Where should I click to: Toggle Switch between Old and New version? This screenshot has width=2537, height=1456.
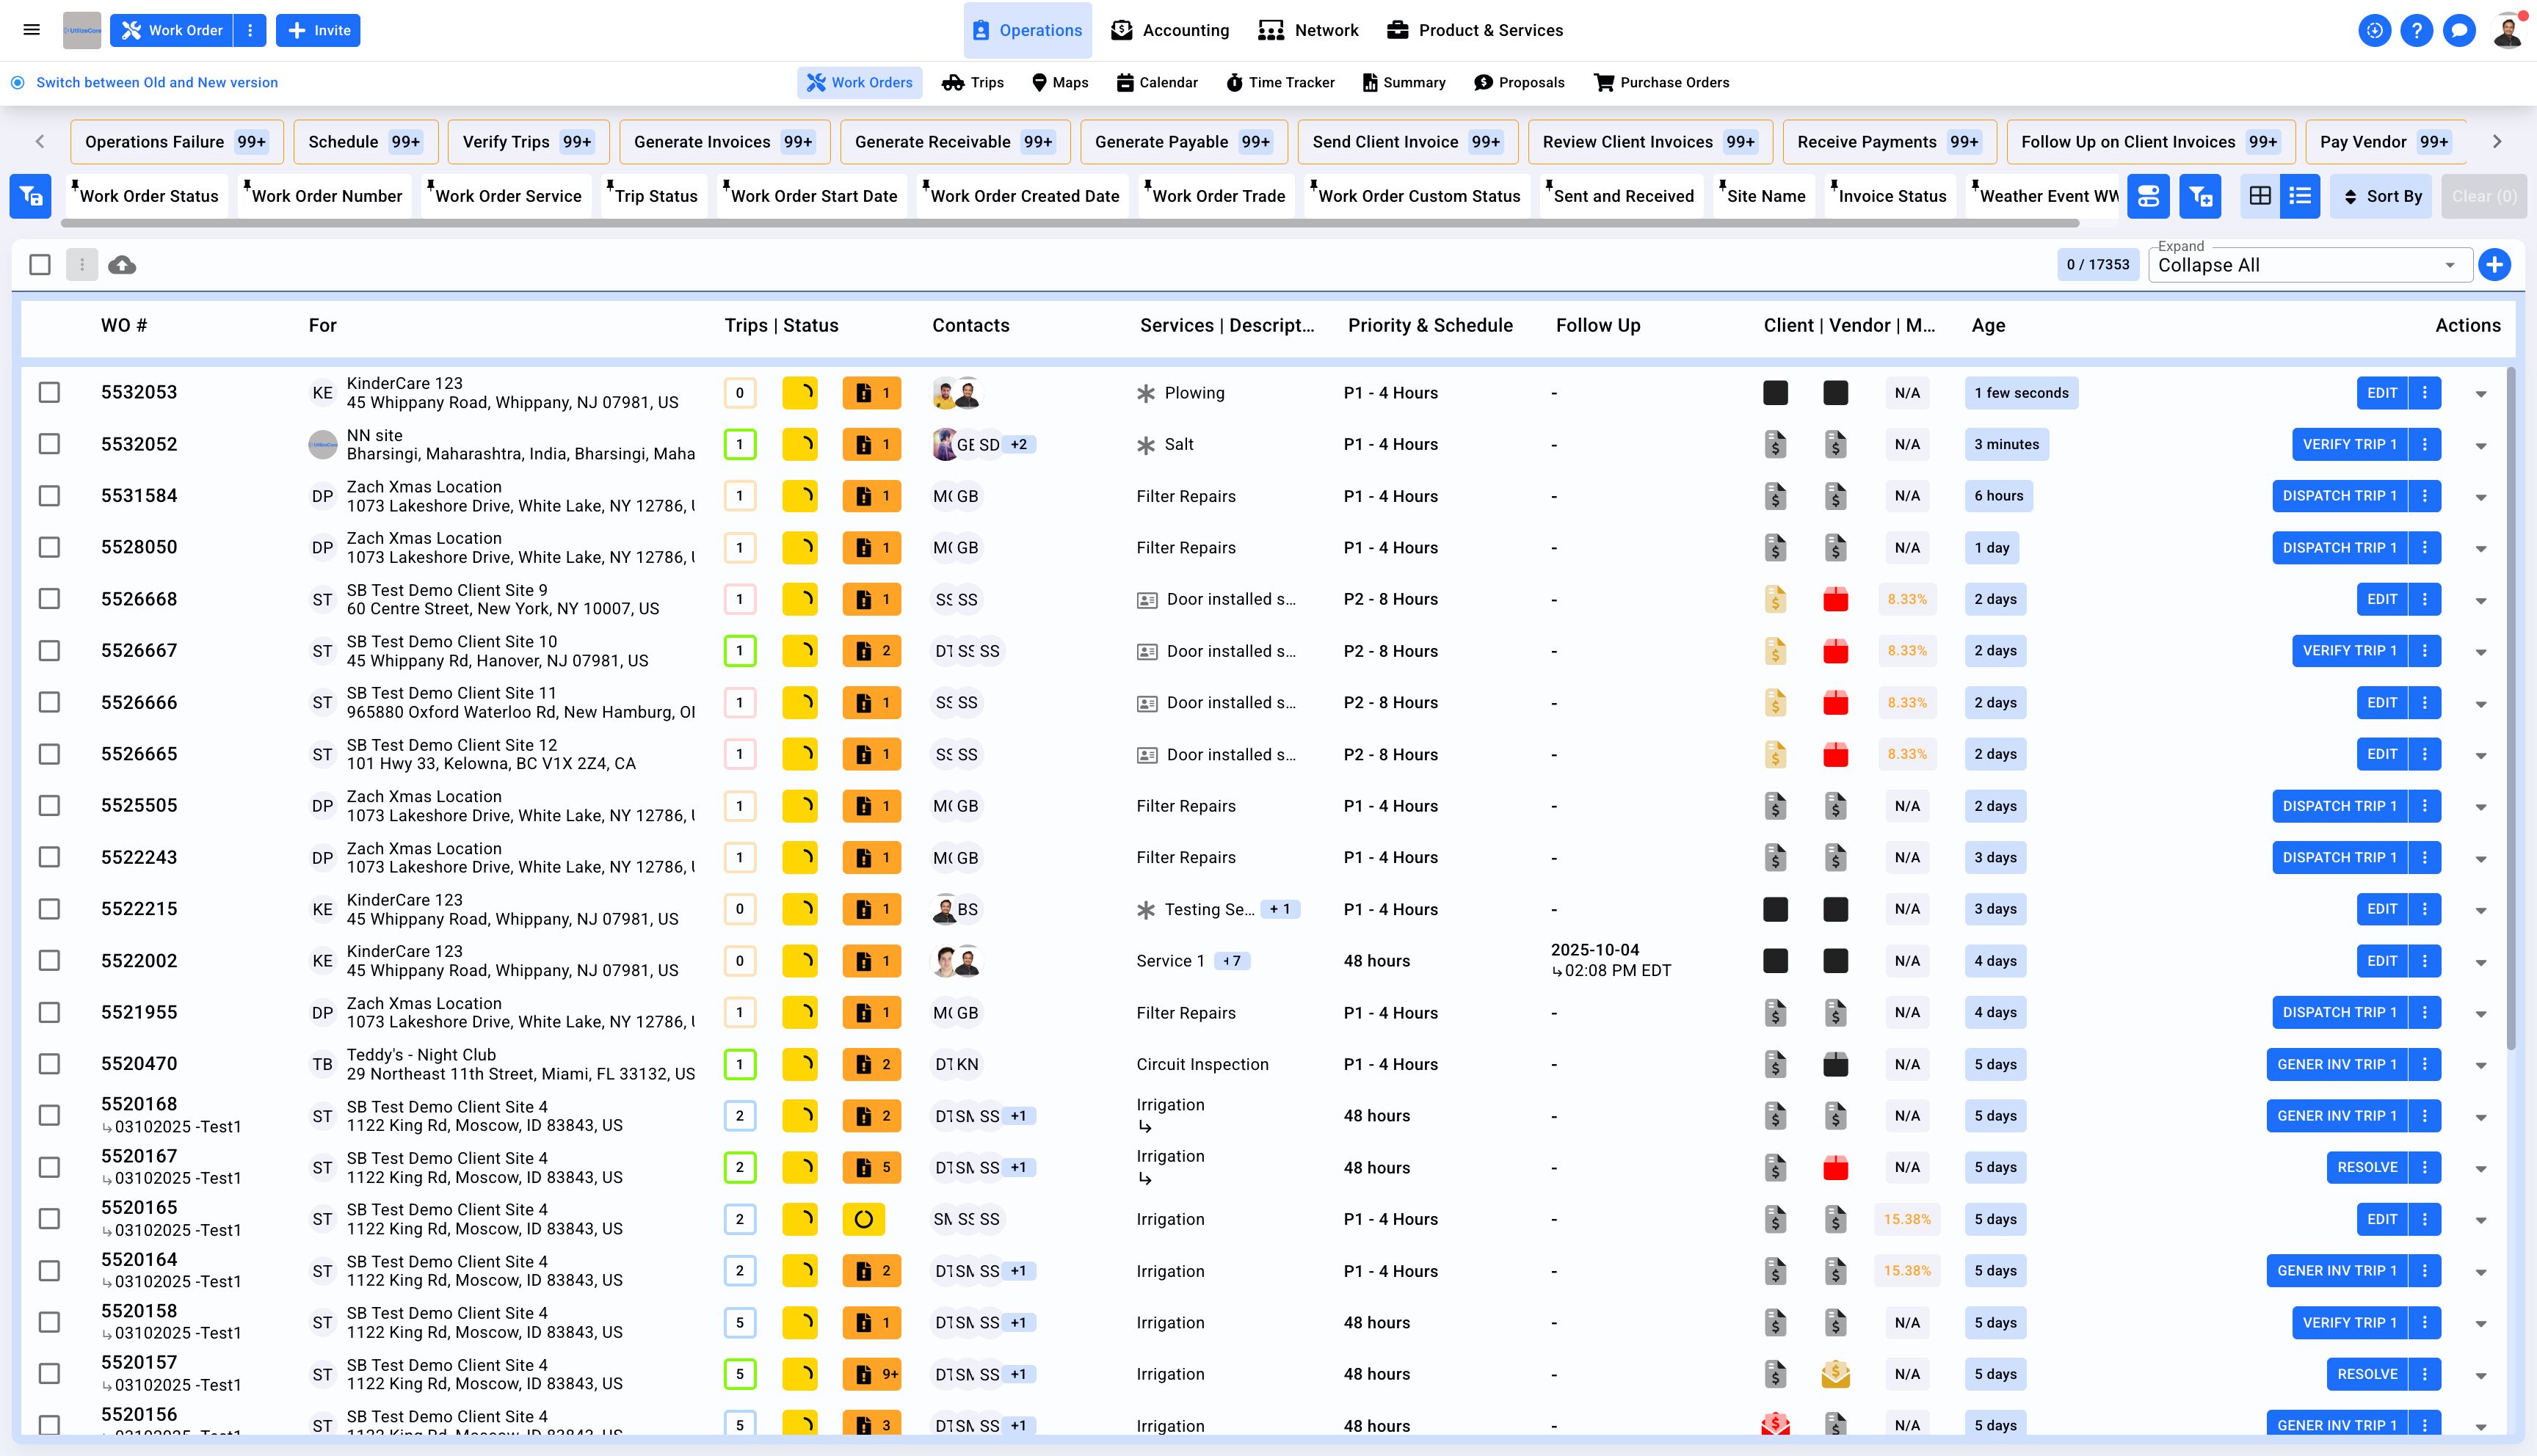pyautogui.click(x=157, y=83)
